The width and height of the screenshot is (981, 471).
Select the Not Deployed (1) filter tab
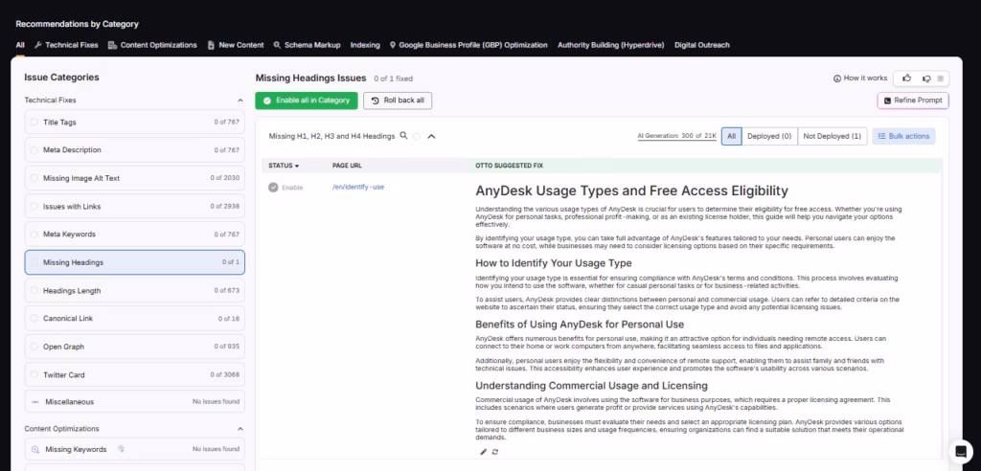(833, 136)
